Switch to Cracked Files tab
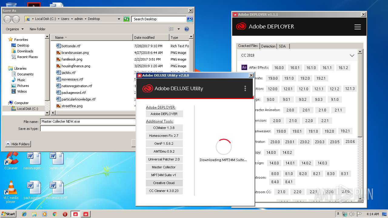Image resolution: width=388 pixels, height=218 pixels. tap(248, 46)
